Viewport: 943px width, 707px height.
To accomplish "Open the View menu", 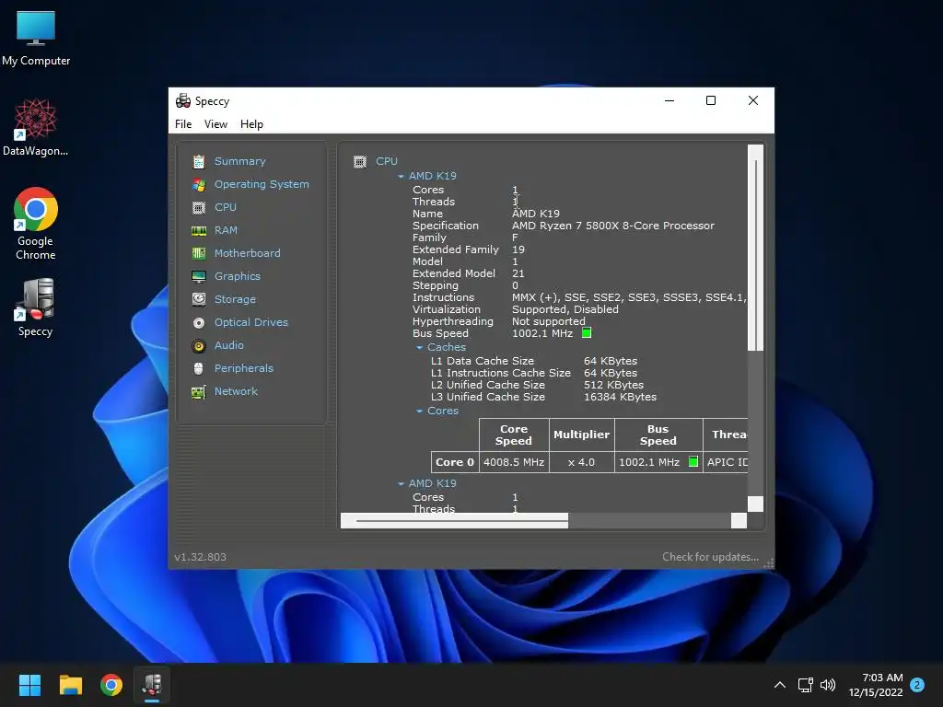I will tap(215, 124).
